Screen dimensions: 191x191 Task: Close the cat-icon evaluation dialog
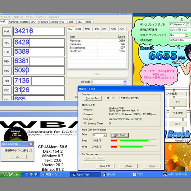(31, 144)
